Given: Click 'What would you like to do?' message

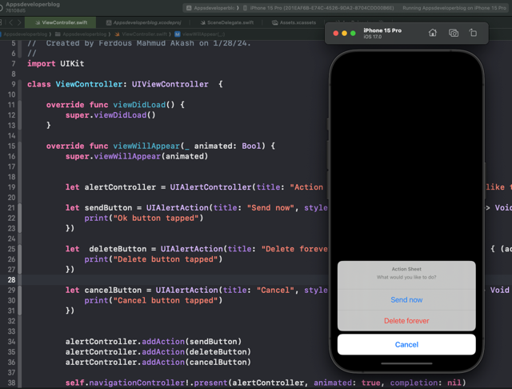Looking at the screenshot, I should click(406, 277).
